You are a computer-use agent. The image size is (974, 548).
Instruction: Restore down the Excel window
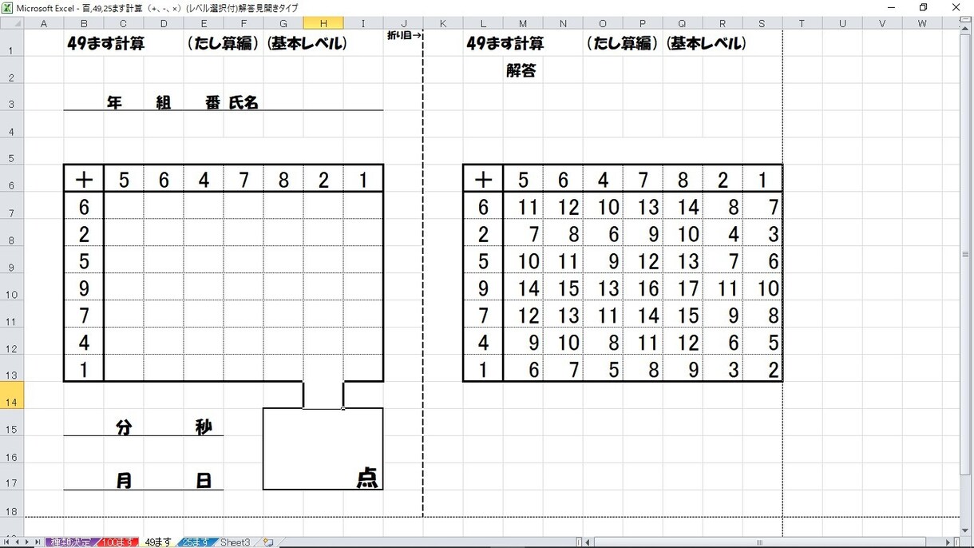[923, 7]
